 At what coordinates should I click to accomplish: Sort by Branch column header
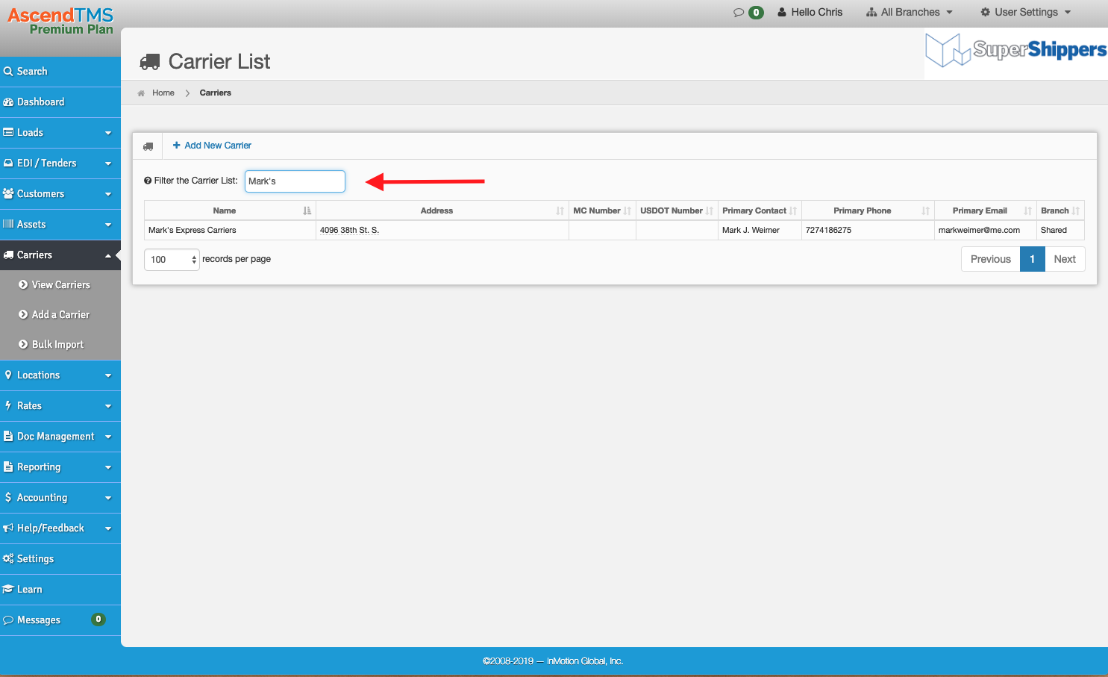[1060, 210]
